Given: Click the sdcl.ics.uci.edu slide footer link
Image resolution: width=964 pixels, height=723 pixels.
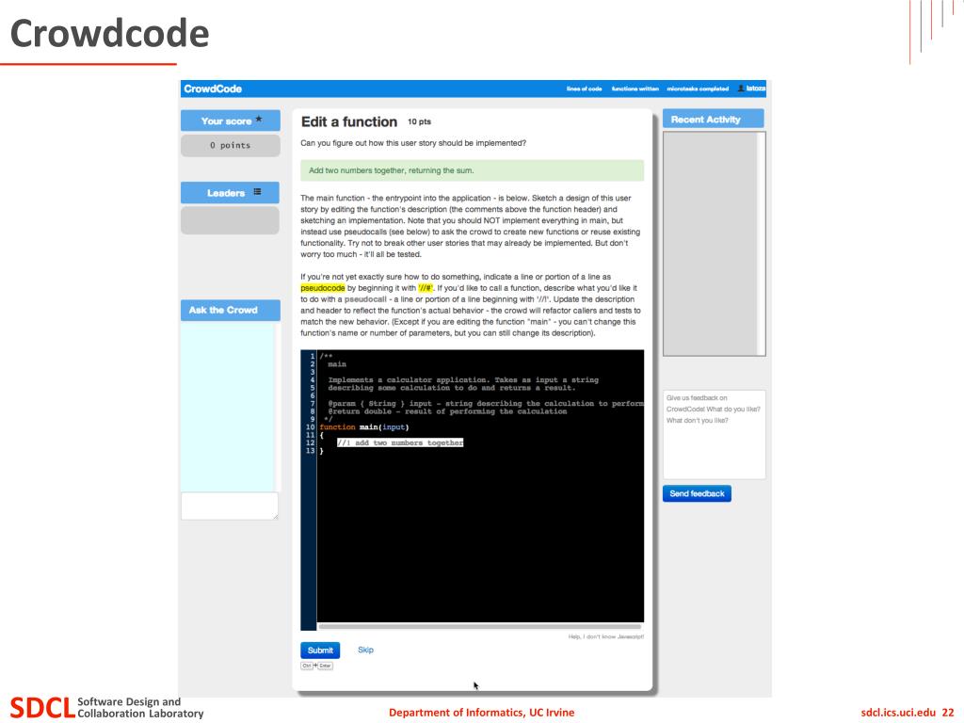Looking at the screenshot, I should coord(898,713).
